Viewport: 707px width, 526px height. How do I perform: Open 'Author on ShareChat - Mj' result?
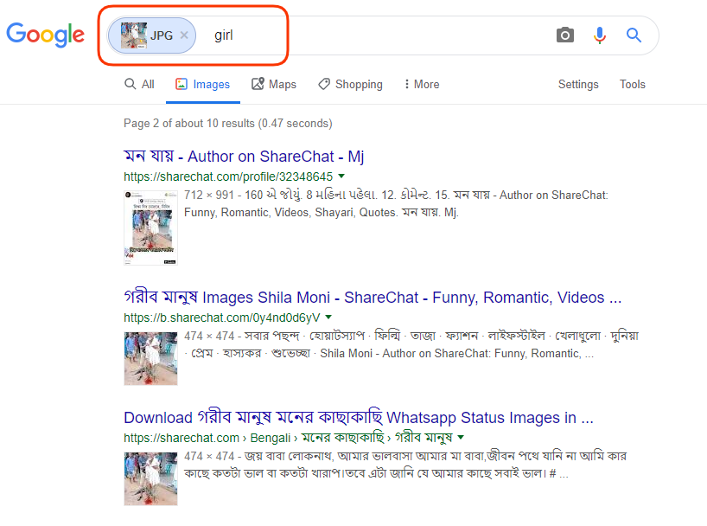click(x=244, y=157)
